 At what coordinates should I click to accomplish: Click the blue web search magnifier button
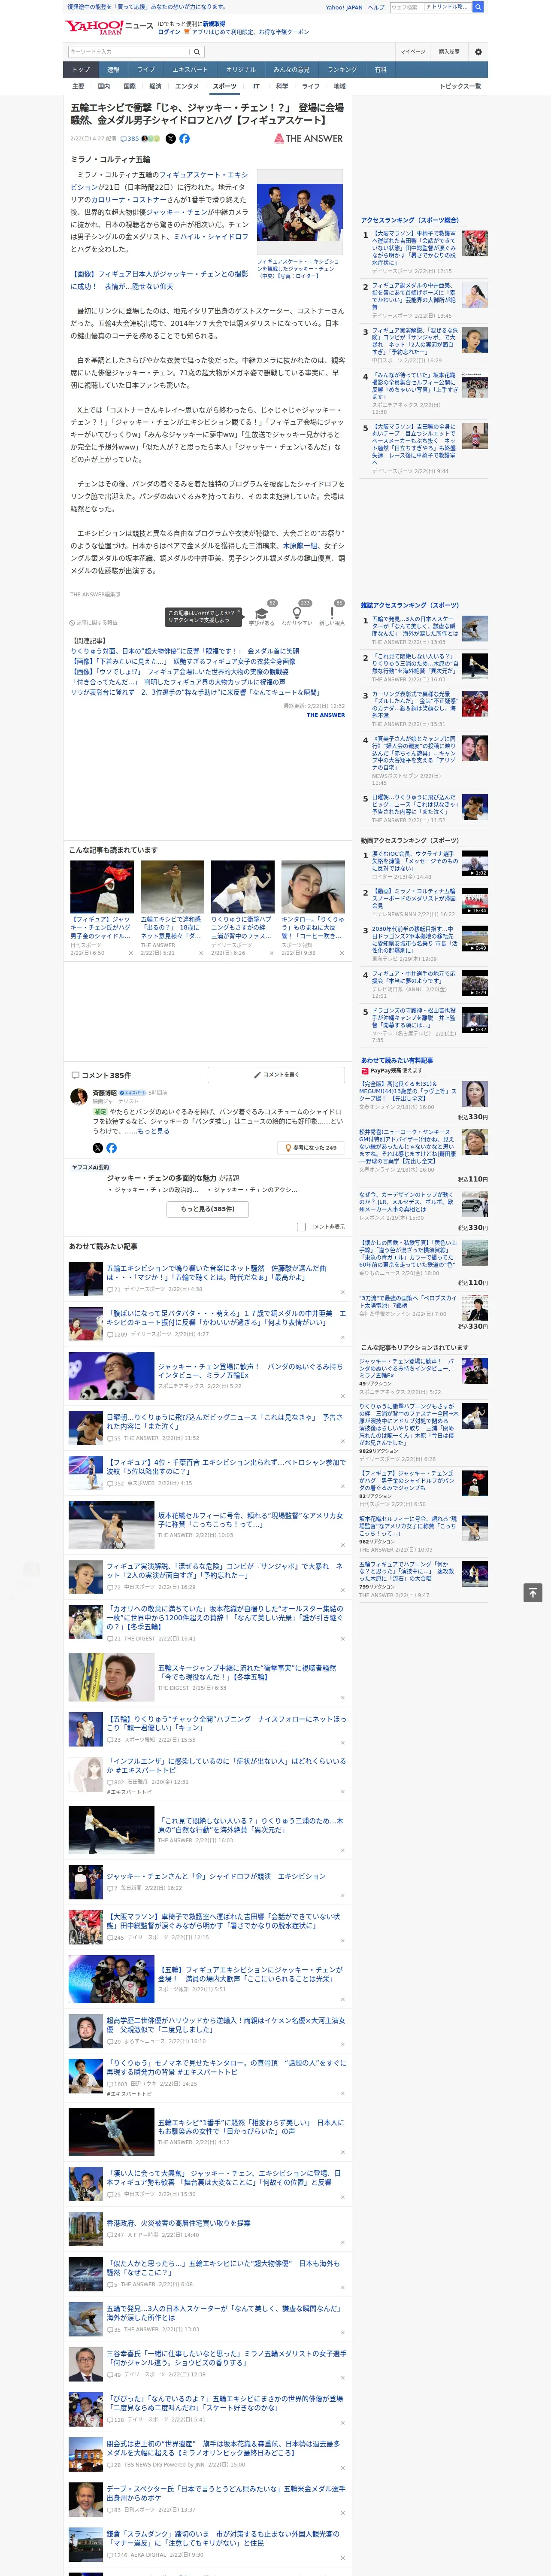click(478, 7)
